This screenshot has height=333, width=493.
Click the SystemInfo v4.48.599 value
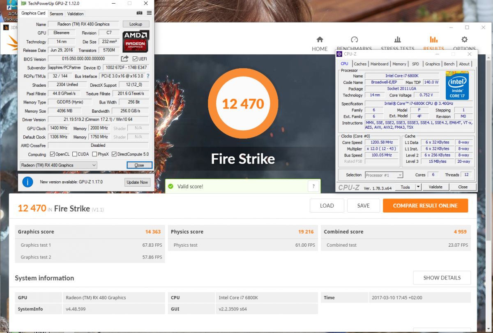click(76, 309)
